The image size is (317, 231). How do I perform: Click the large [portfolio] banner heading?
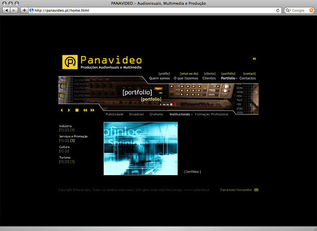coord(137,92)
